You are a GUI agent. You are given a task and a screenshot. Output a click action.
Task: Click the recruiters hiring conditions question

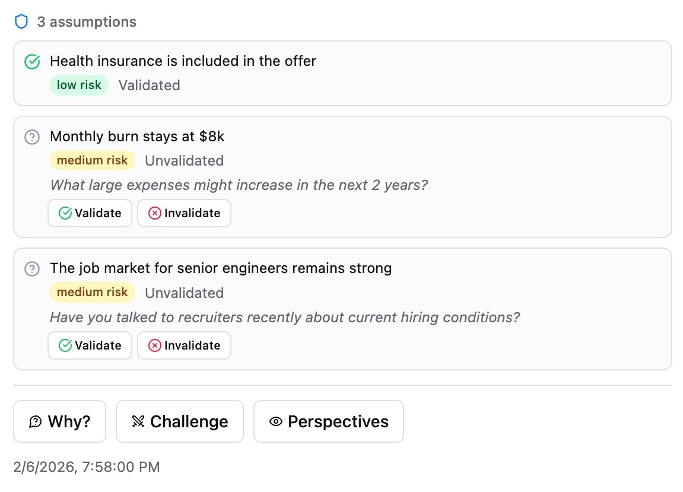(x=285, y=318)
